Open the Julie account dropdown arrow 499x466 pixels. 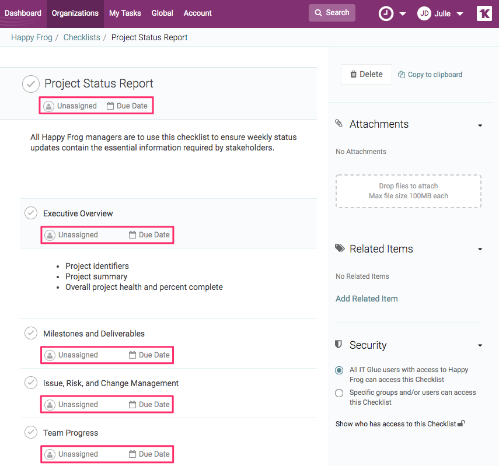[460, 14]
